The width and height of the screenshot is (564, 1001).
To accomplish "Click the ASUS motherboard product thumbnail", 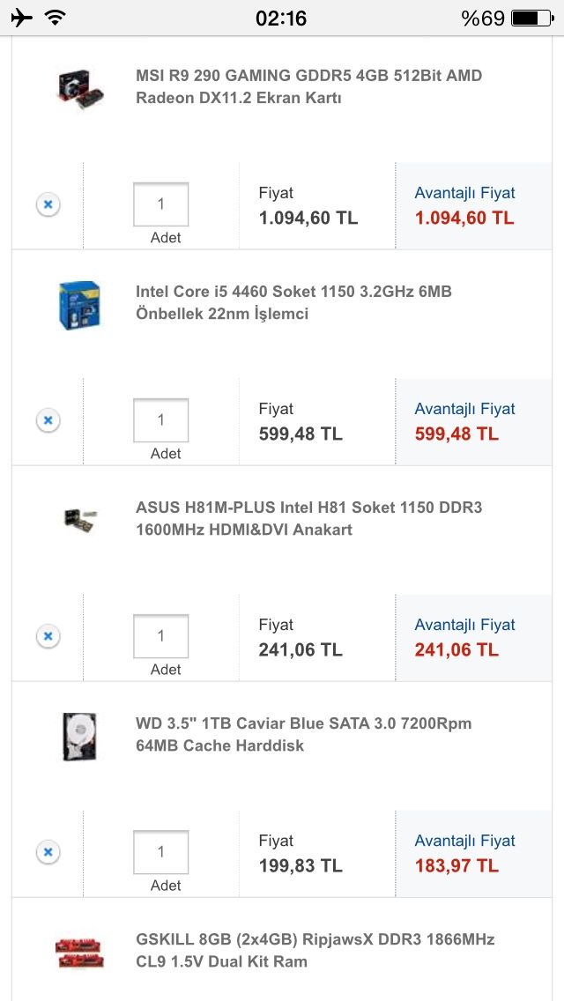I will coord(79,519).
